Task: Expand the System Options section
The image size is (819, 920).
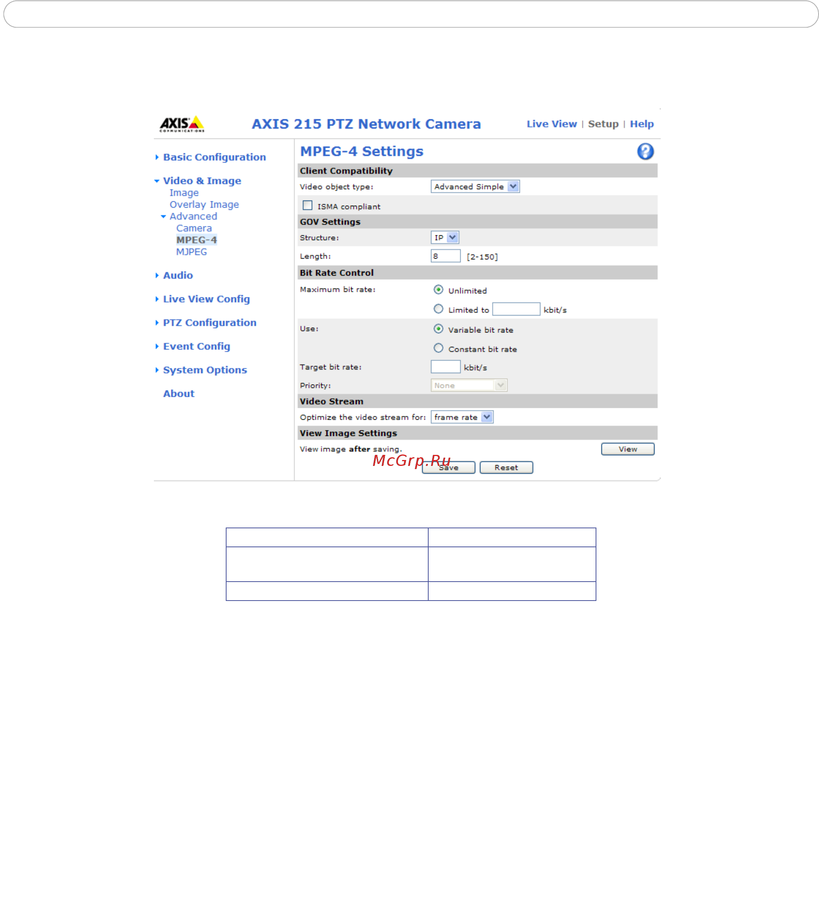Action: (x=205, y=370)
